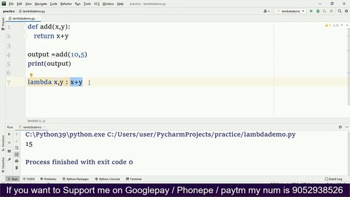Rerun lambdademo in Run panel
Image resolution: width=350 pixels, height=197 pixels.
tap(9, 134)
